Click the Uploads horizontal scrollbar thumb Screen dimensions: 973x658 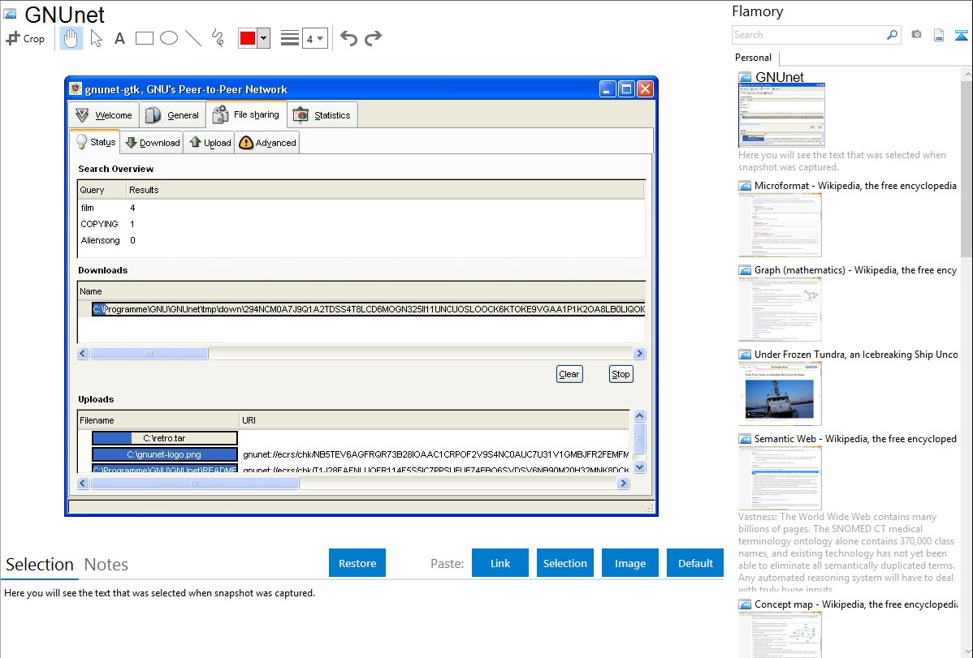[195, 483]
